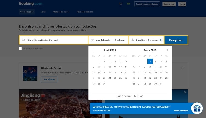
Task: Select April 19 in the calendar
Action: pyautogui.click(x=121, y=72)
